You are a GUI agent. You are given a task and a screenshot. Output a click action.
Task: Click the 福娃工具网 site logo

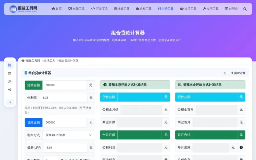[x=23, y=9]
